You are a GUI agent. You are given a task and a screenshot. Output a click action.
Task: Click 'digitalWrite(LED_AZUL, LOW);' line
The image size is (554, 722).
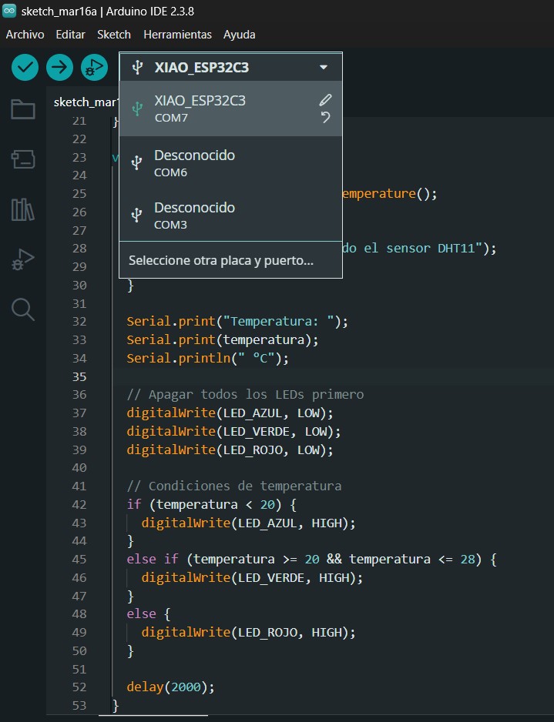(230, 413)
